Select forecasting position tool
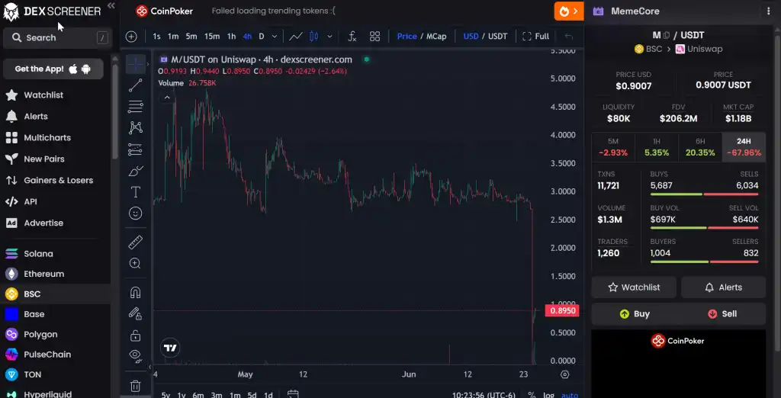 [135, 149]
